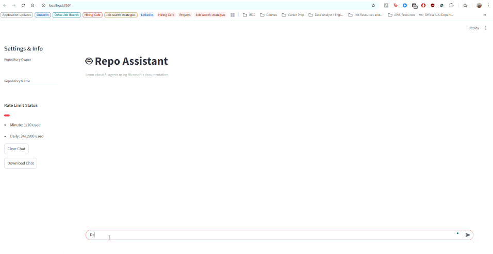Send the chat message with arrow icon
The image size is (493, 254).
pyautogui.click(x=468, y=235)
